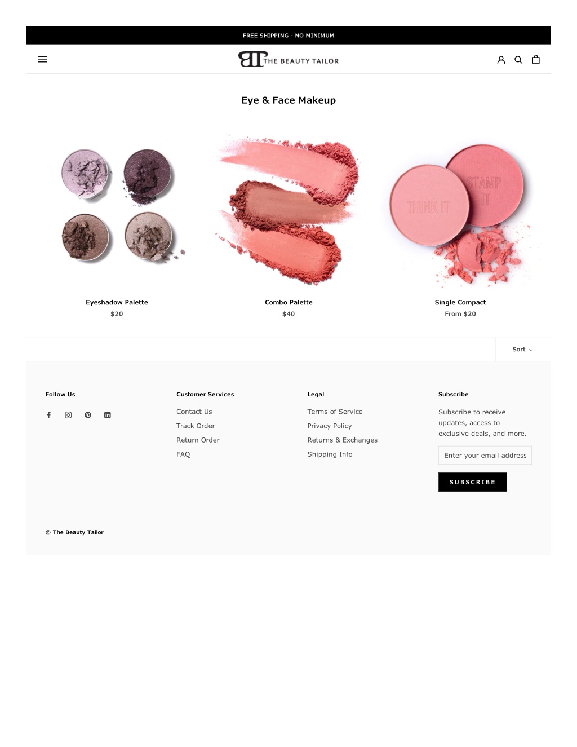Image resolution: width=577 pixels, height=747 pixels.
Task: Open the hamburger navigation menu
Action: [x=42, y=59]
